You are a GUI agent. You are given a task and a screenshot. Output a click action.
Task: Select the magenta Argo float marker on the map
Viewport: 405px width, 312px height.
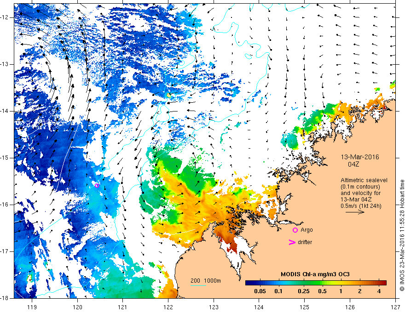pyautogui.click(x=97, y=185)
